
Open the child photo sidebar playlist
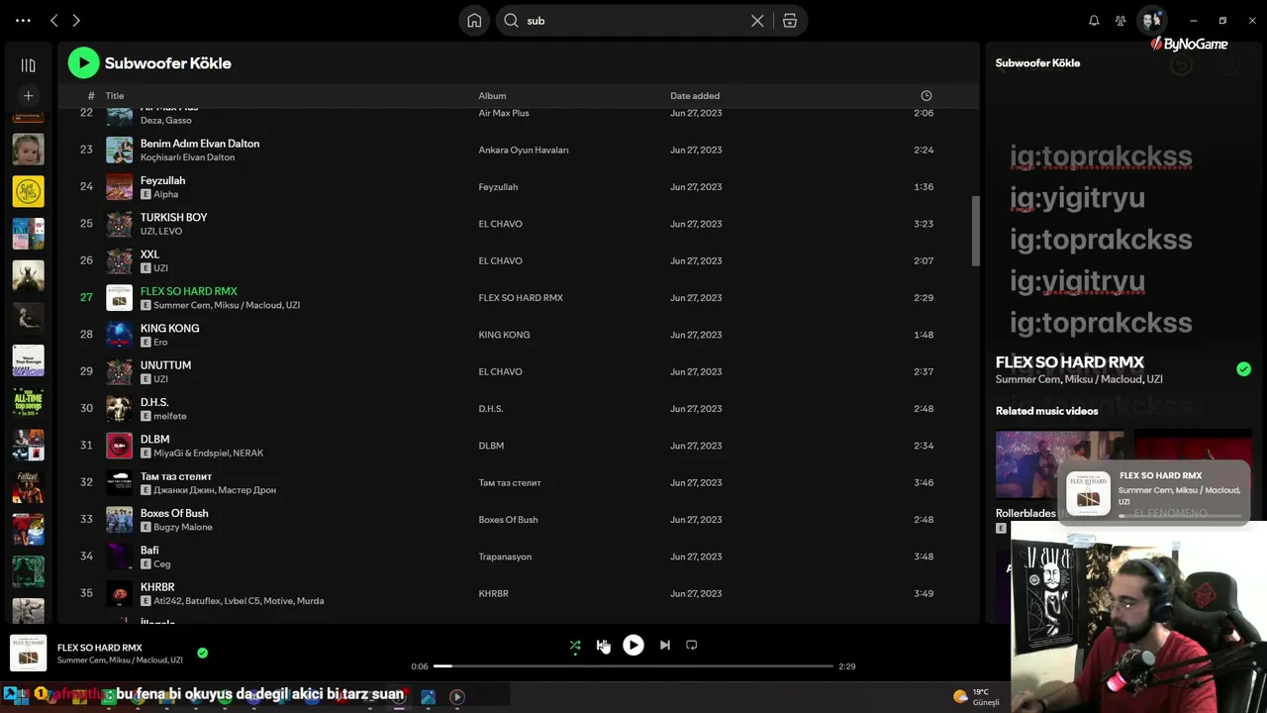(28, 150)
